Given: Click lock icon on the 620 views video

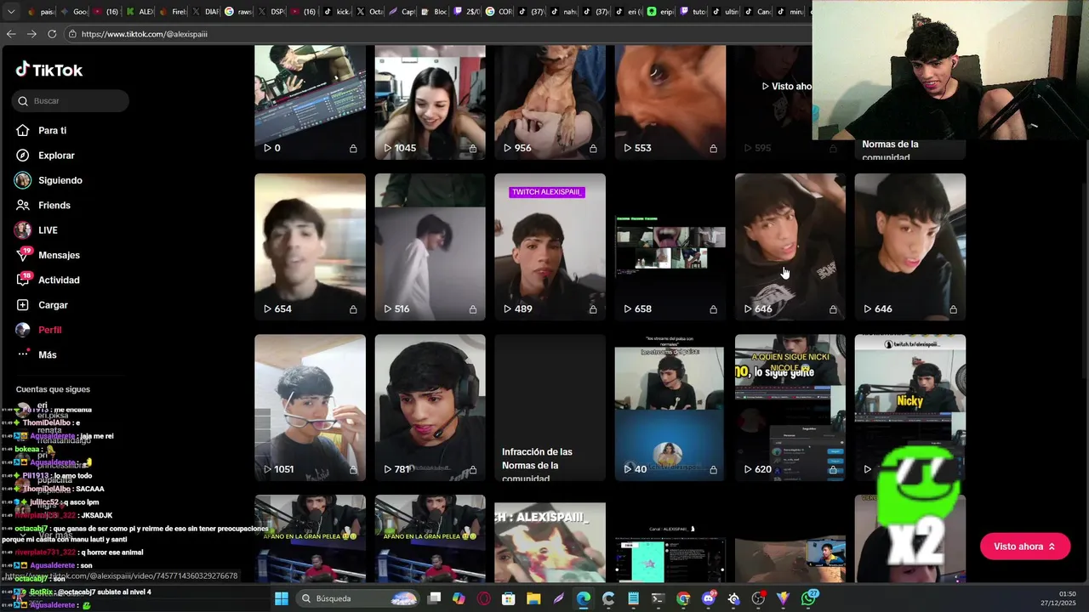Looking at the screenshot, I should (833, 469).
